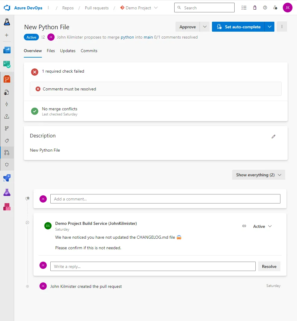The width and height of the screenshot is (297, 321).
Task: Open the Pushes sidebar icon
Action: (7, 116)
